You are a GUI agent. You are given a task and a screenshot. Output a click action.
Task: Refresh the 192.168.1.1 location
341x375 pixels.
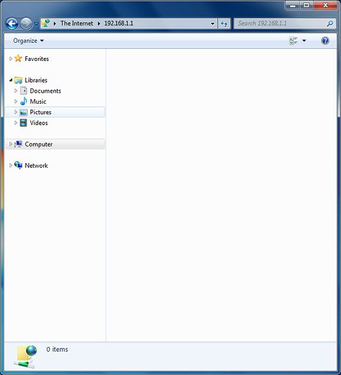[224, 23]
